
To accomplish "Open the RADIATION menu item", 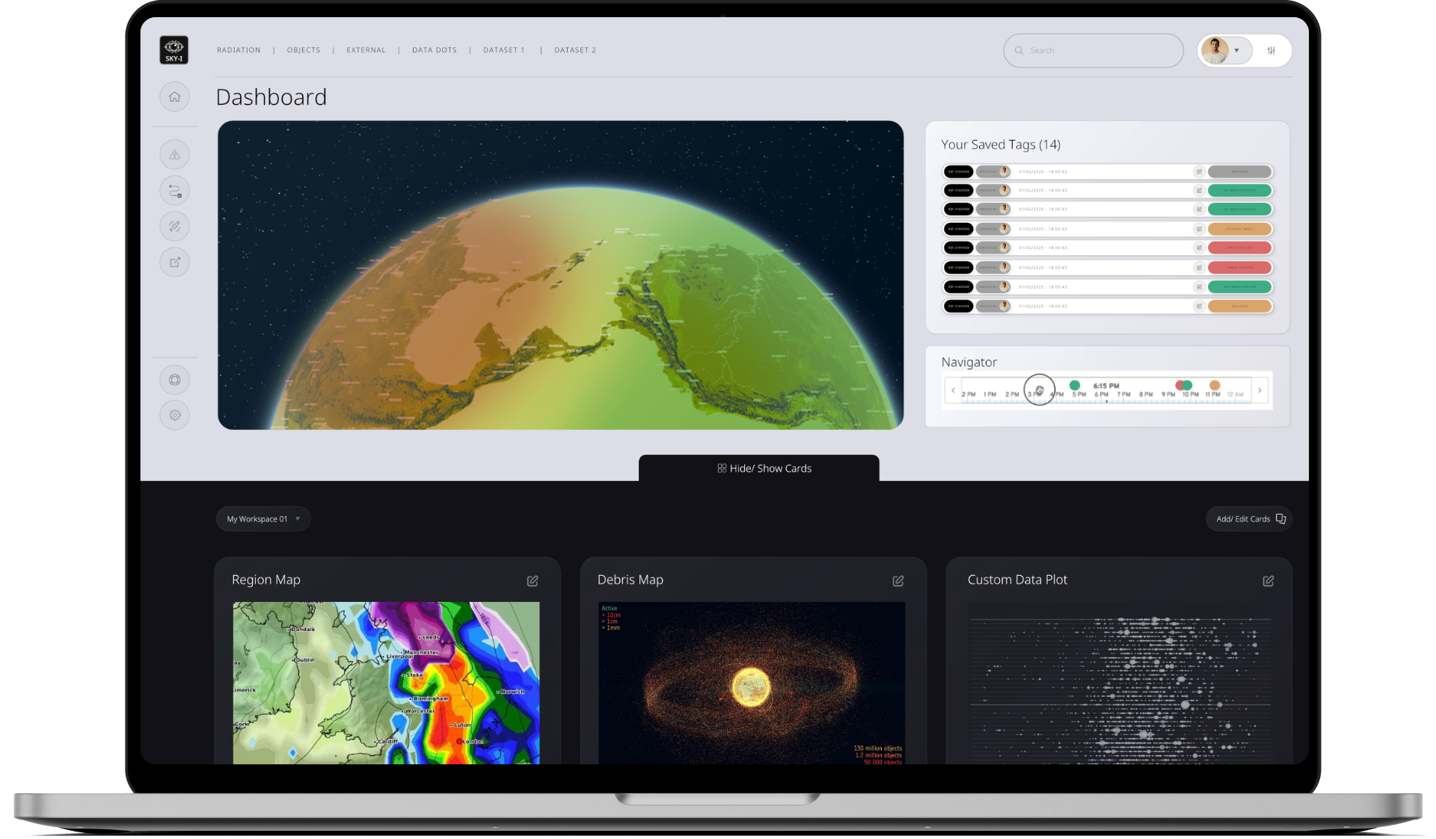I will point(239,50).
